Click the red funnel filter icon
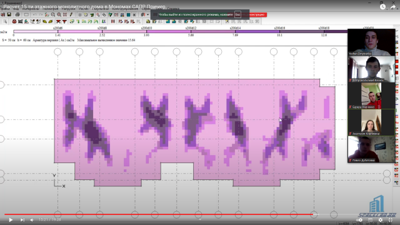The image size is (400, 225). [x=64, y=21]
